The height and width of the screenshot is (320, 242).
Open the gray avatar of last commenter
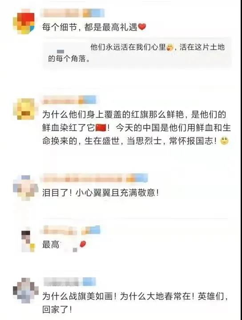(x=25, y=290)
